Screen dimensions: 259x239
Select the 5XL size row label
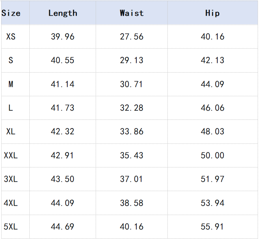11,227
